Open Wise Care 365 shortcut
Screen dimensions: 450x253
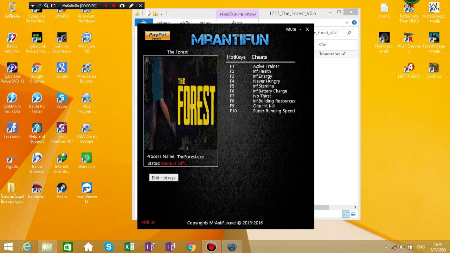tap(86, 43)
